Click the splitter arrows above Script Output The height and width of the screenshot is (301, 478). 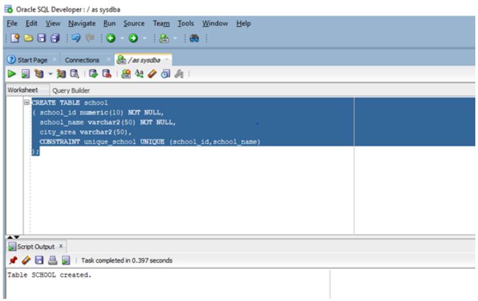[x=13, y=236]
